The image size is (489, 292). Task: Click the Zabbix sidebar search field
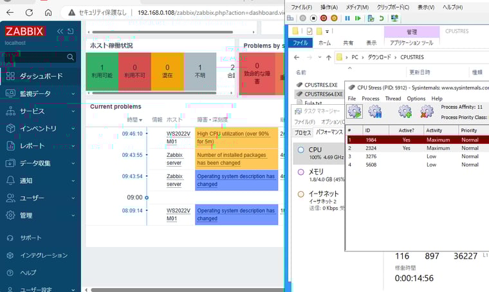pyautogui.click(x=40, y=57)
